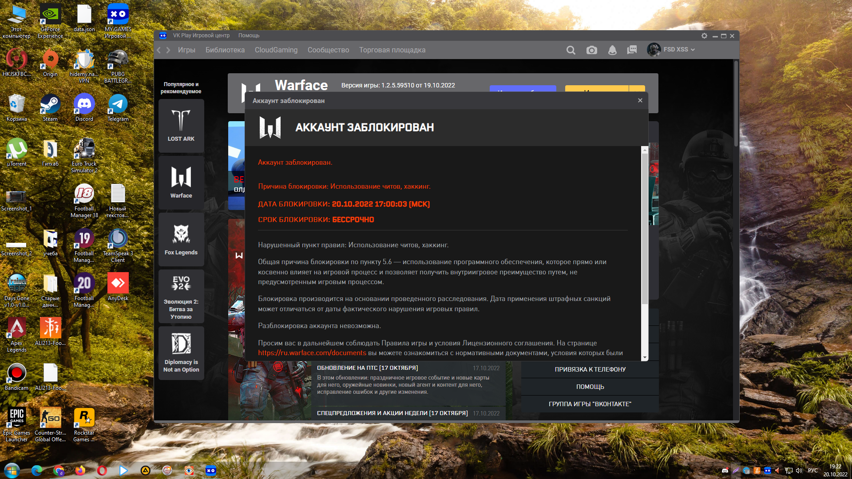This screenshot has height=479, width=852.
Task: Open the notifications bell
Action: (x=612, y=50)
